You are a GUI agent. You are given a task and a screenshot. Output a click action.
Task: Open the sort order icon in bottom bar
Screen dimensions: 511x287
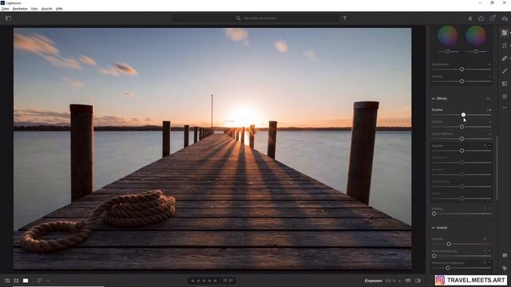[40, 281]
